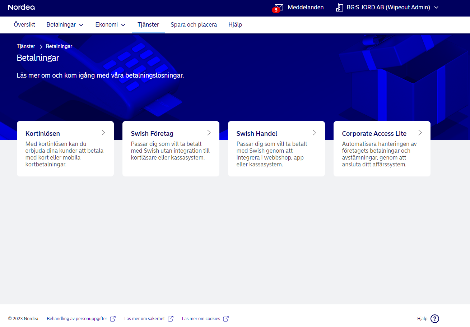Select the Tjänster tab
This screenshot has width=470, height=327.
point(148,25)
